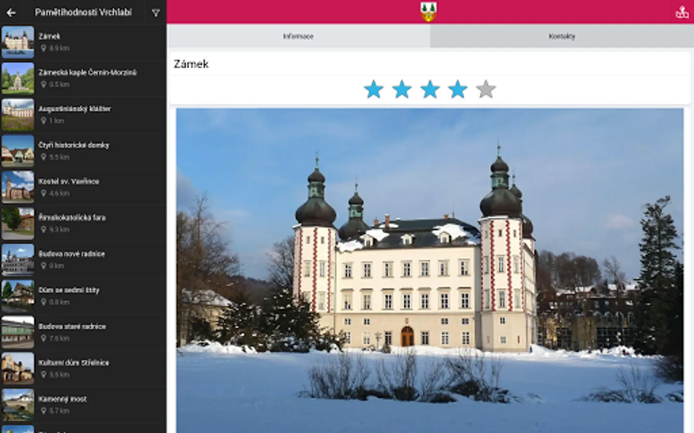The image size is (694, 433).
Task: Click the pin icon under Římskokatolická fara
Action: pyautogui.click(x=43, y=229)
